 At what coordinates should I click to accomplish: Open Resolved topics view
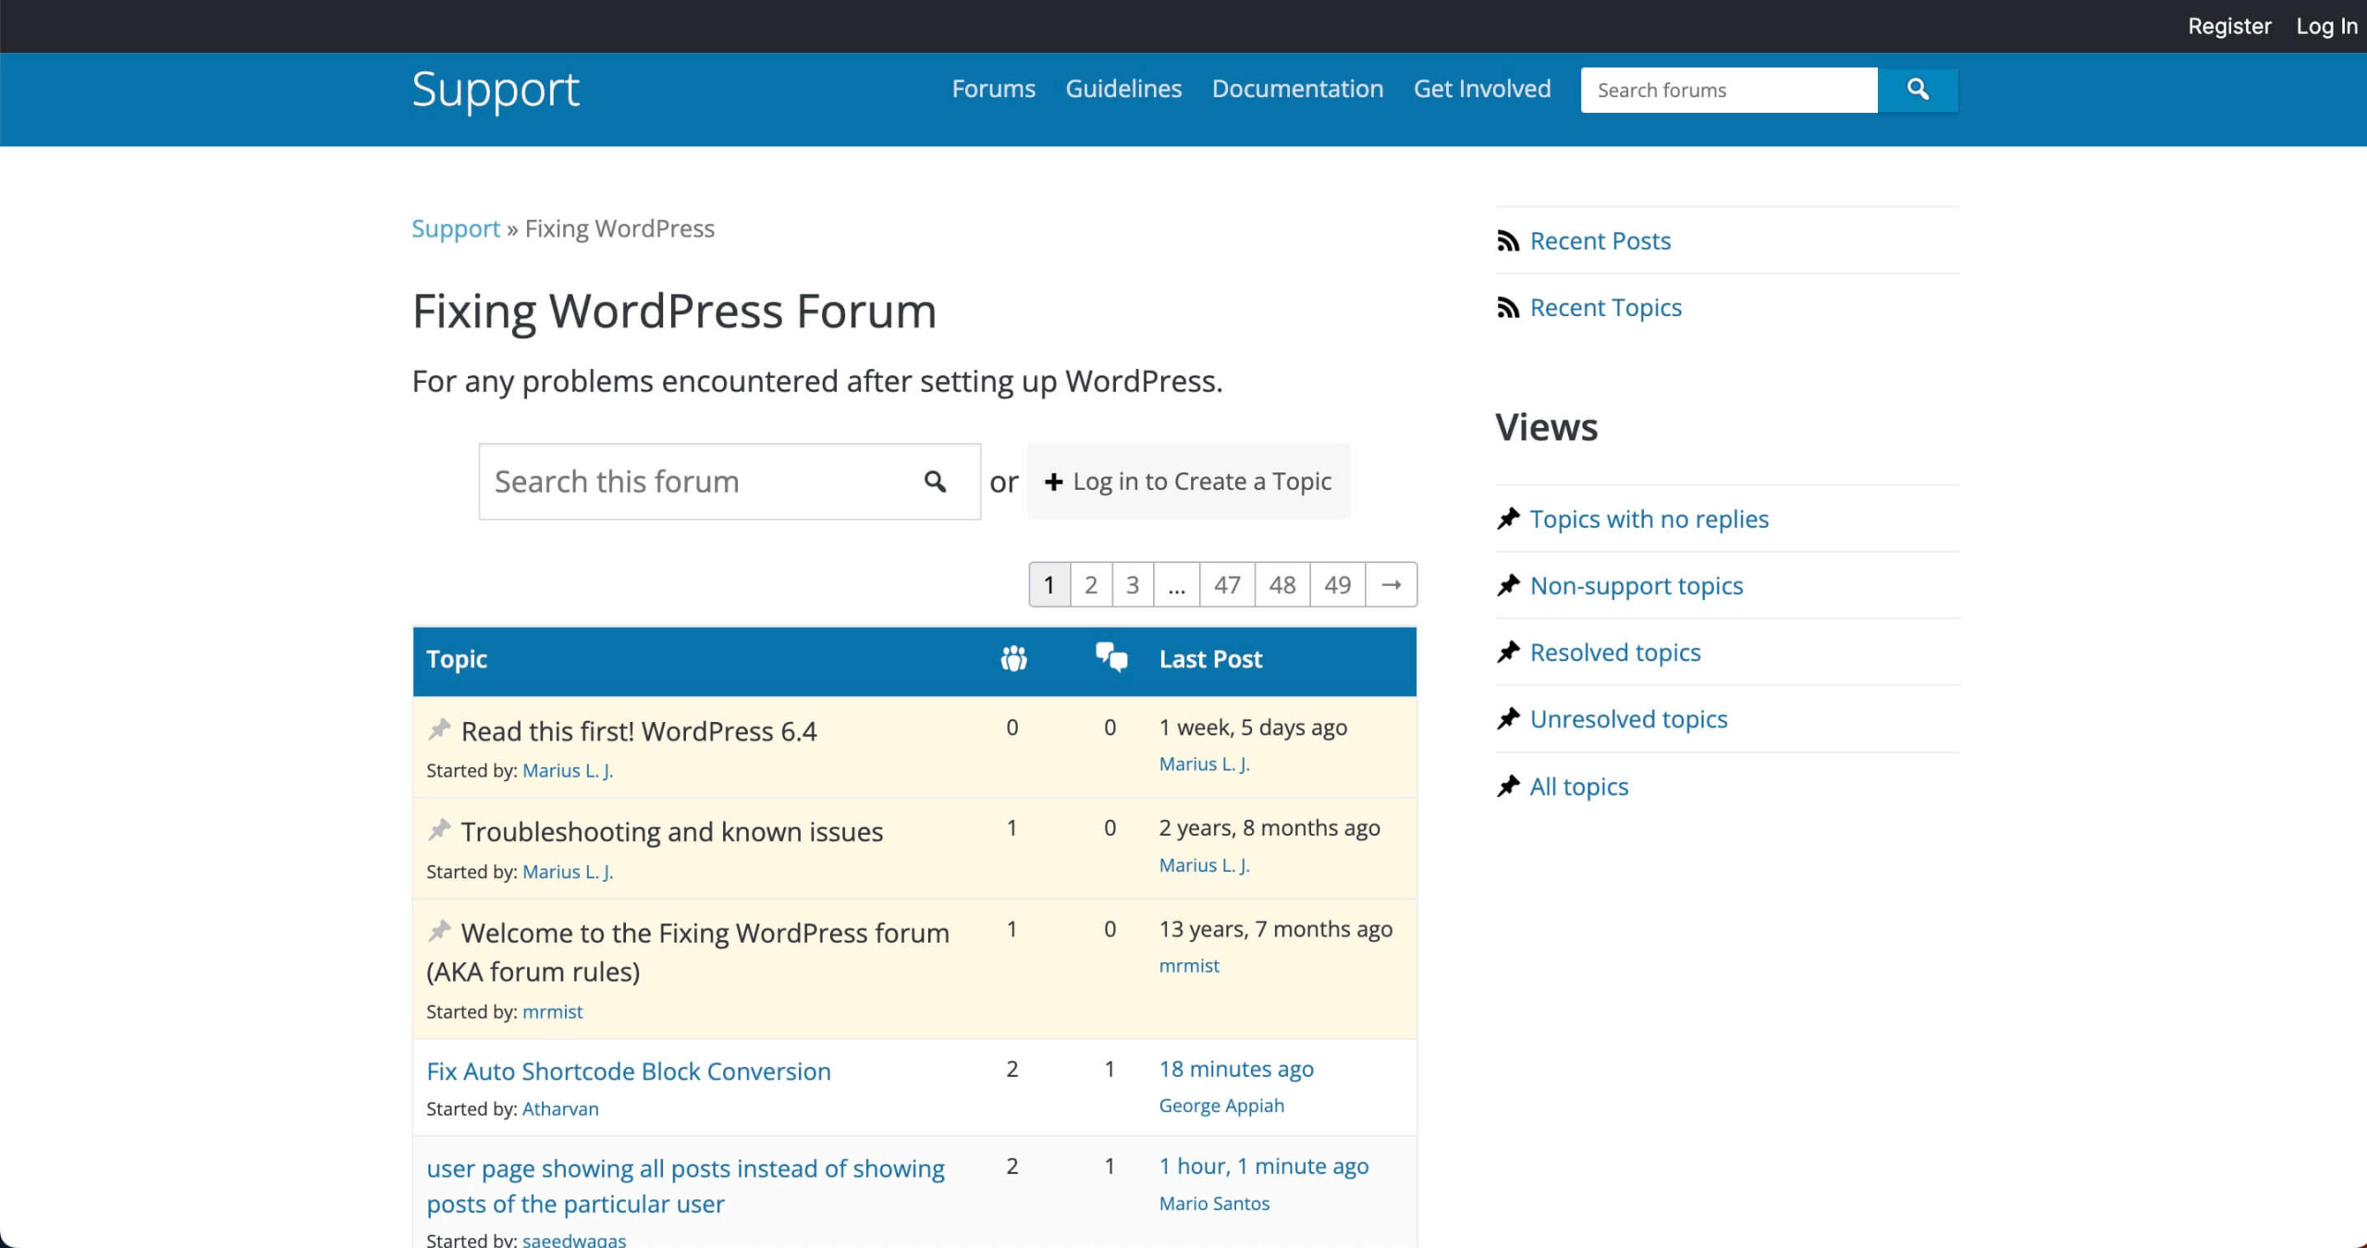pyautogui.click(x=1615, y=652)
